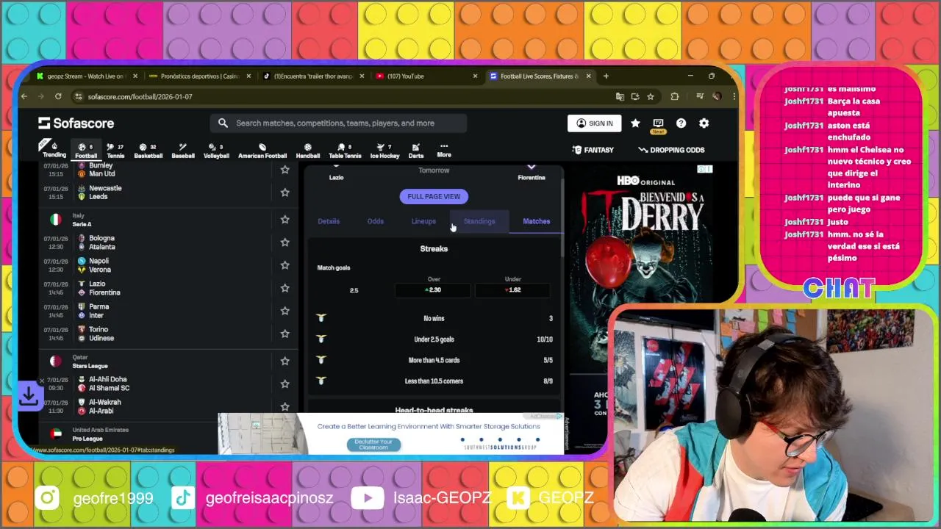Favorite the Lazio vs Fiorentina match

(x=285, y=288)
